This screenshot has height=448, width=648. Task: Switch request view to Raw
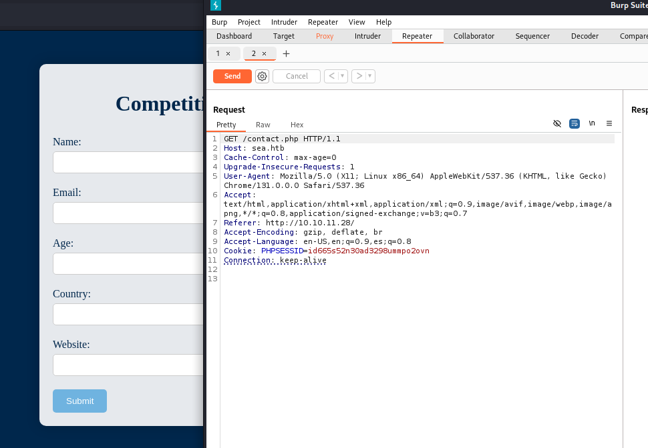click(x=263, y=125)
